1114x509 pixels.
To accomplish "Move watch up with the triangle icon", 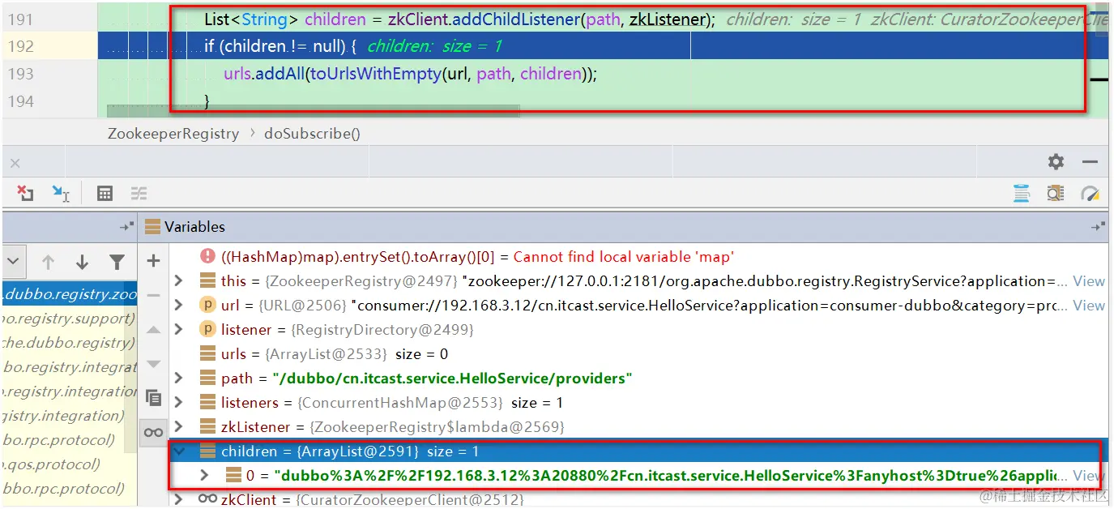I will point(153,330).
